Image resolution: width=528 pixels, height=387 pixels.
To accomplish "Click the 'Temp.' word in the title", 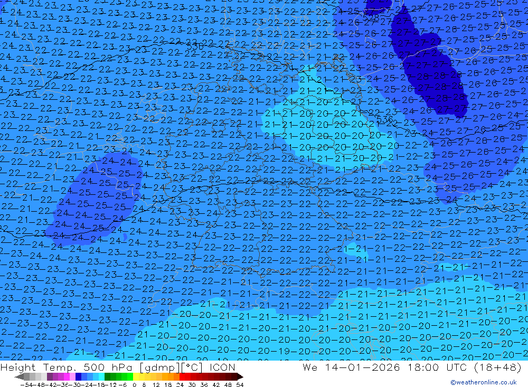I will (x=59, y=367).
